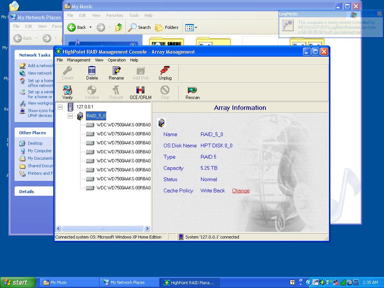Click the Windows start button
Screen dimensions: 384x288
[18, 282]
